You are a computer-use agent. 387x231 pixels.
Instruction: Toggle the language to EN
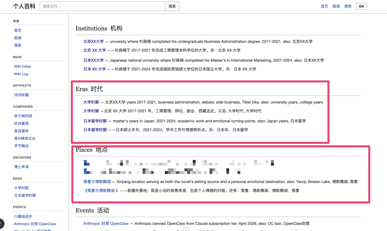pos(361,6)
